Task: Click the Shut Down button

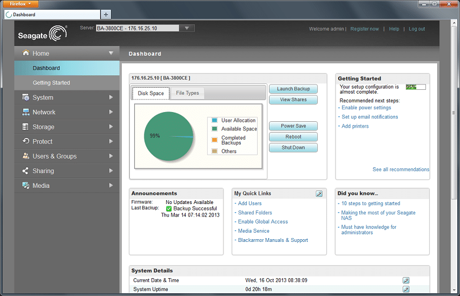Action: point(293,148)
